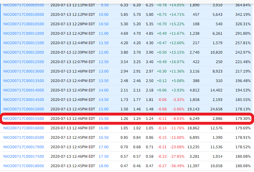Click contract NIO200717C00018000
254x172 pixels.
[x=24, y=166]
